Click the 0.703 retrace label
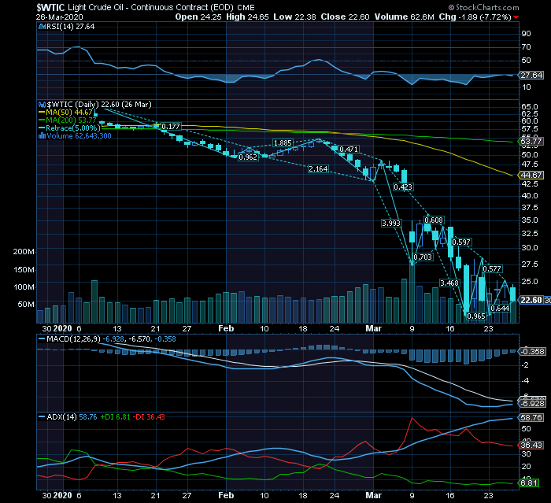The height and width of the screenshot is (503, 551). click(x=423, y=257)
